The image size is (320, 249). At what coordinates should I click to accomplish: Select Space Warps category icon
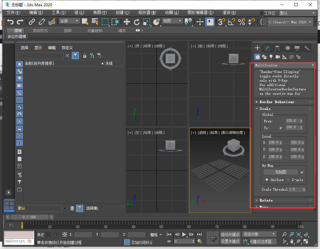291,57
